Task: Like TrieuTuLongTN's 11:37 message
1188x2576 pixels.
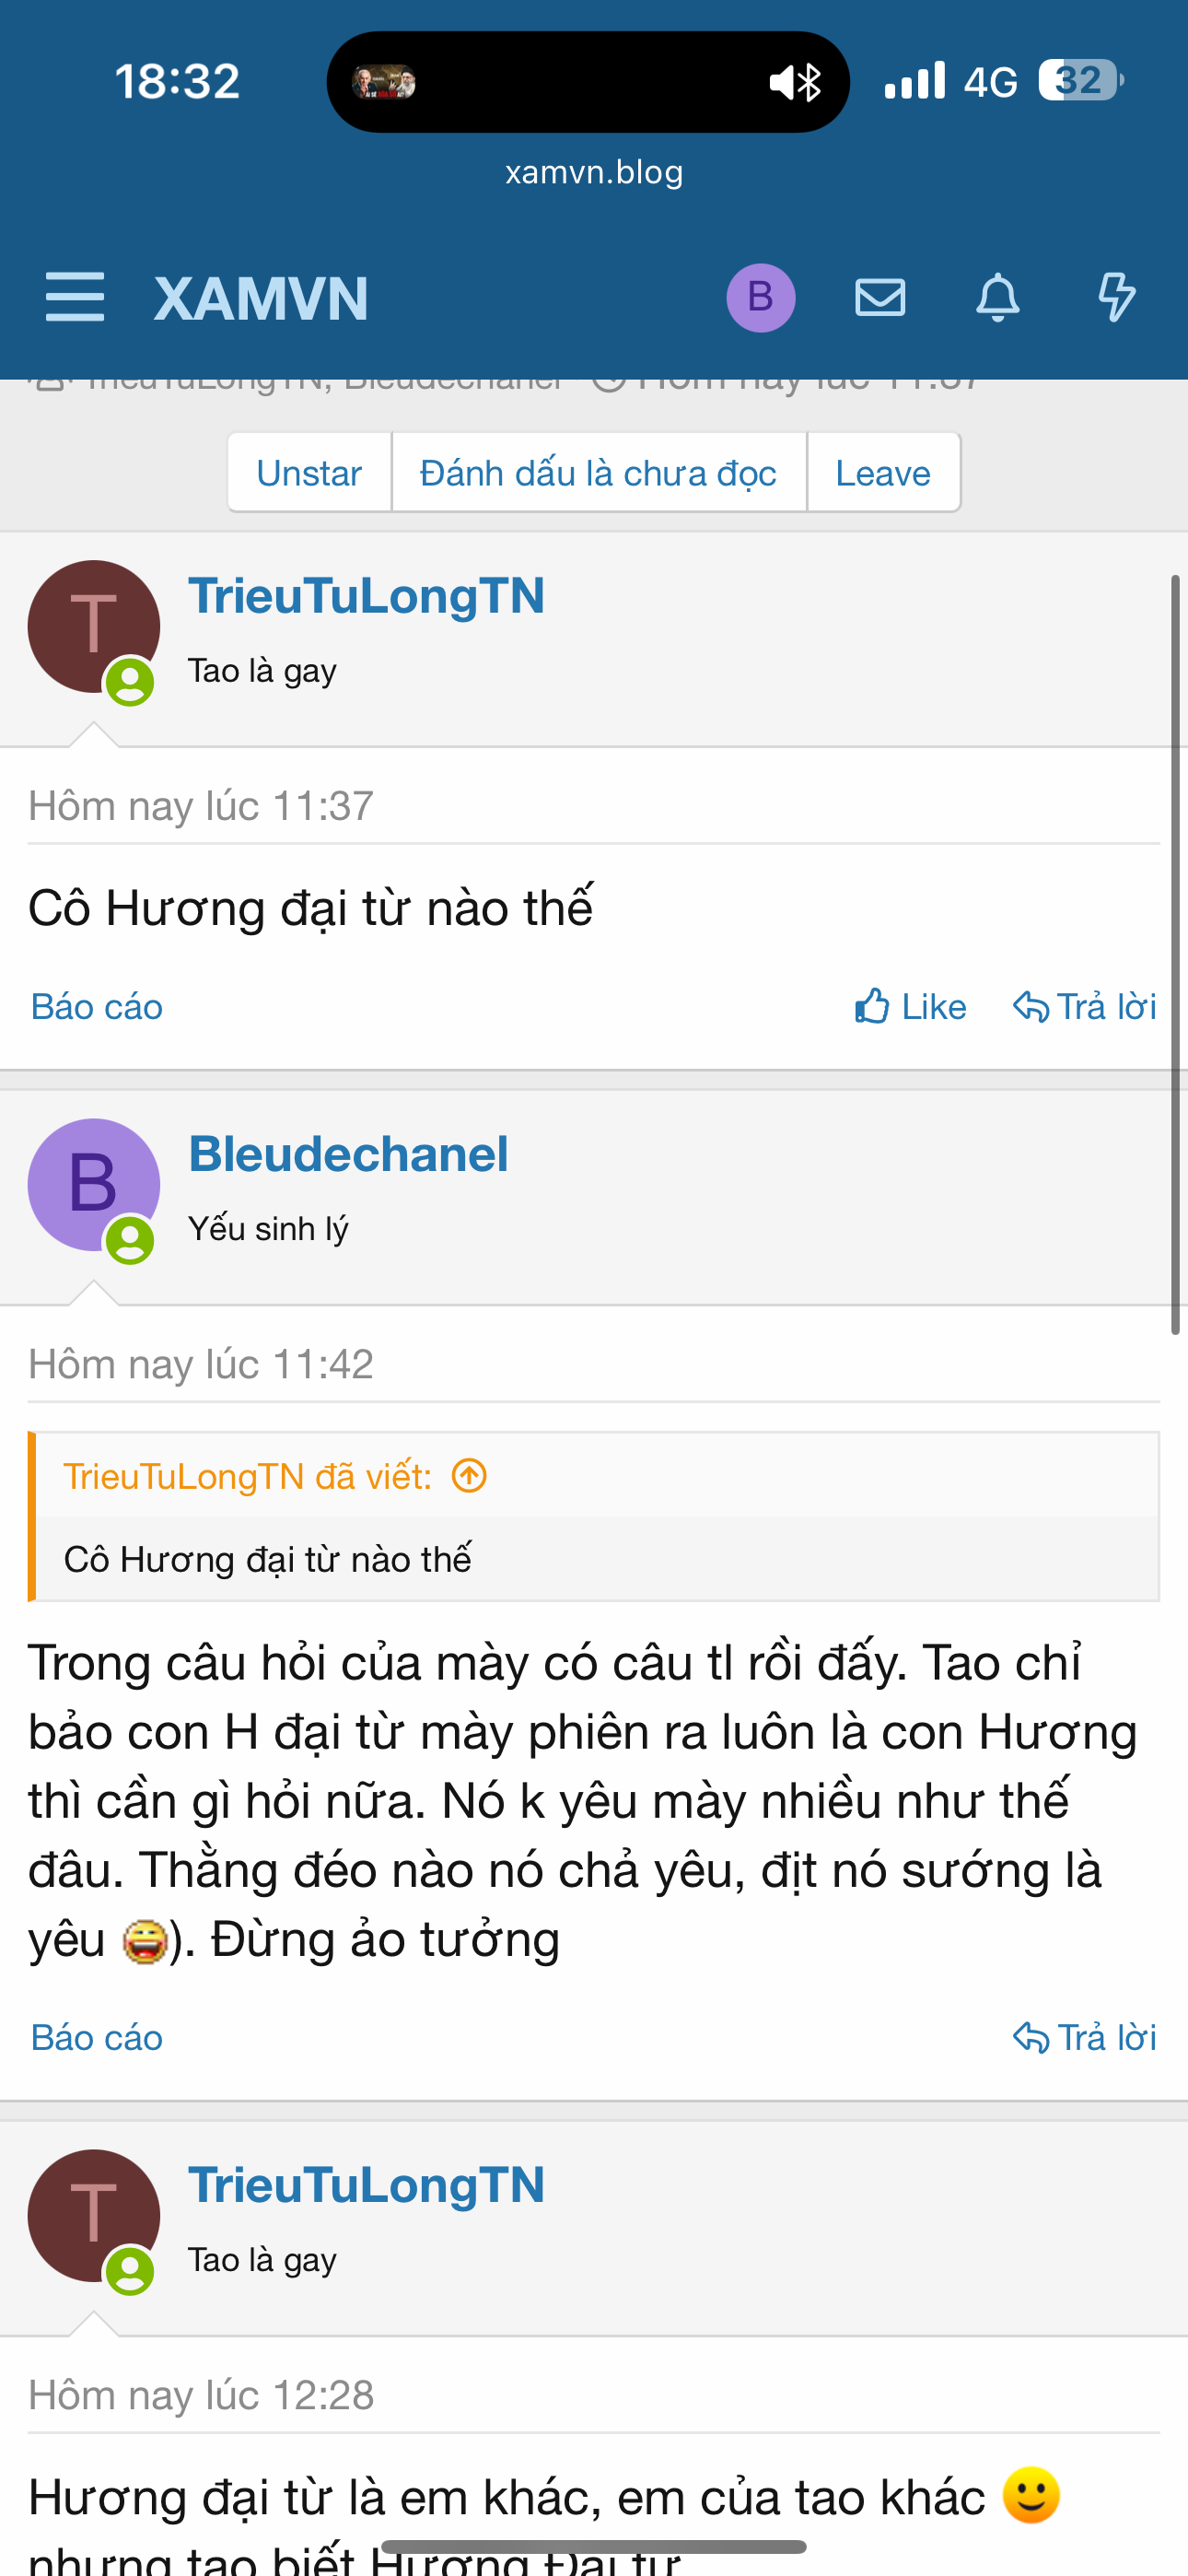Action: pyautogui.click(x=911, y=1006)
